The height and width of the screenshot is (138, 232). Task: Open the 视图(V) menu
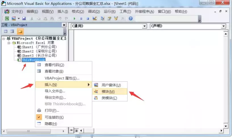point(48,11)
